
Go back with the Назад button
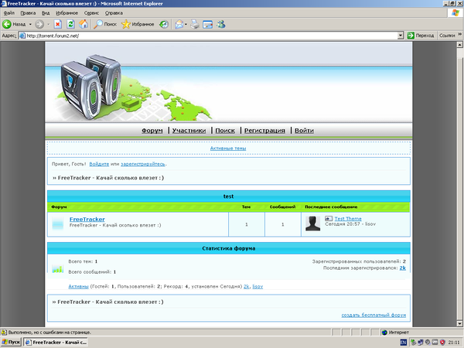click(x=14, y=24)
